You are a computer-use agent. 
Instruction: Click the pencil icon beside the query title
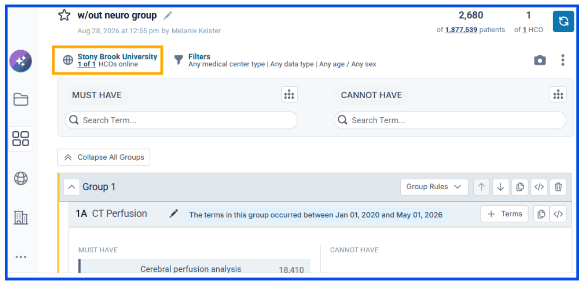(167, 16)
